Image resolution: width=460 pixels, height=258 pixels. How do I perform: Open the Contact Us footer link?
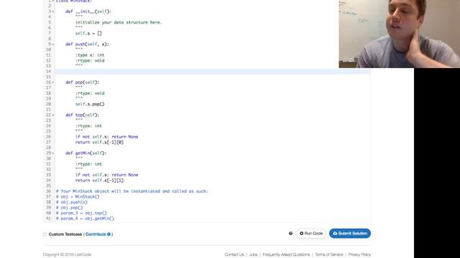point(234,255)
